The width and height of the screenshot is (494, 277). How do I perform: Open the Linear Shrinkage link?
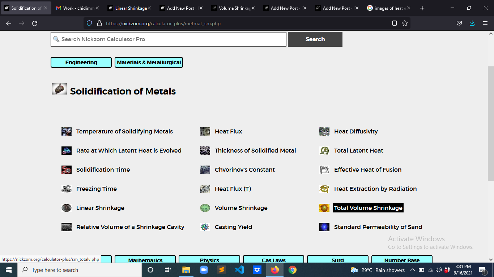coord(100,208)
